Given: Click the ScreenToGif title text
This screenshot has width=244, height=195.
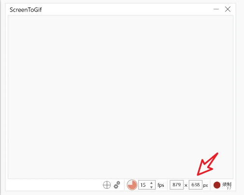Looking at the screenshot, I should (x=26, y=10).
